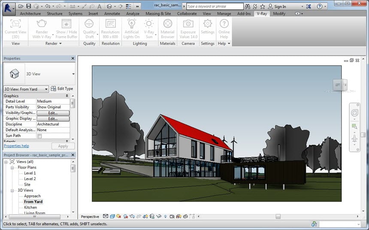Click Sign In button
369x230 pixels.
[277, 6]
